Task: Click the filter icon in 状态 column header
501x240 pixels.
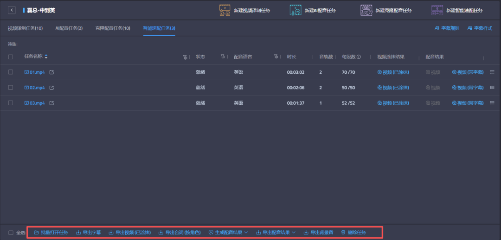Action: point(223,57)
